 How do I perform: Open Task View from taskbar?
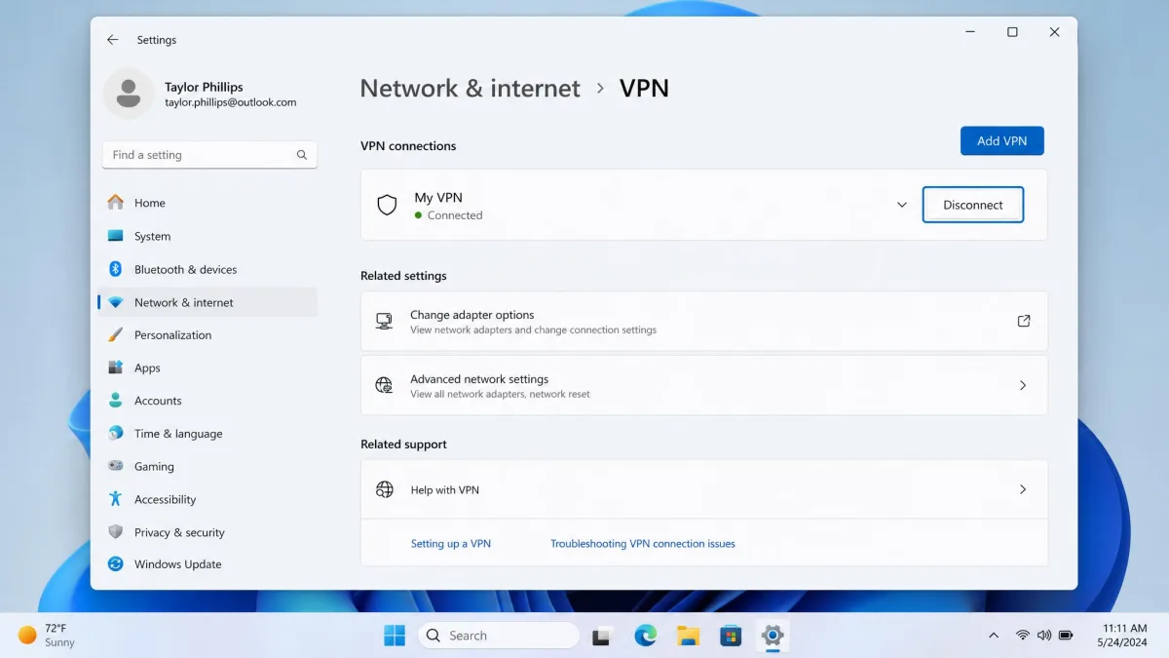(602, 636)
